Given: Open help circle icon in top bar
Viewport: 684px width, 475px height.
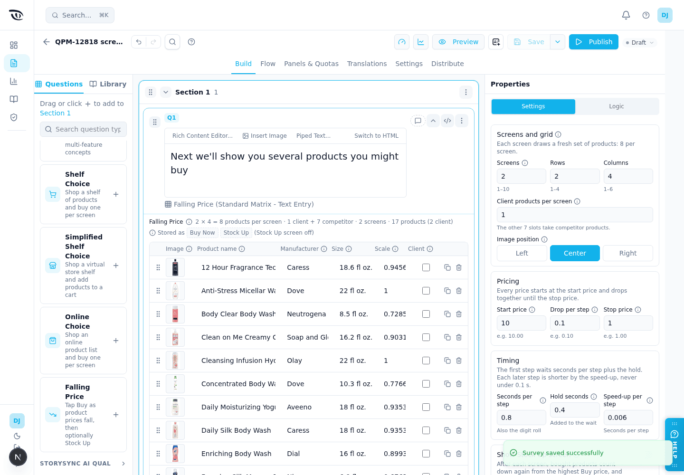Looking at the screenshot, I should [646, 15].
